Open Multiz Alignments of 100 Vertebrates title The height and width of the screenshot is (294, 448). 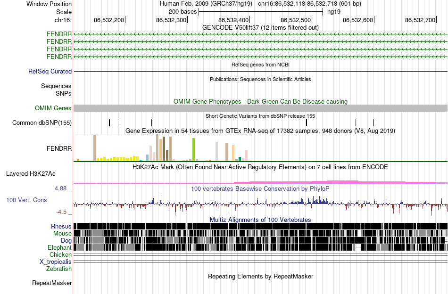(260, 220)
